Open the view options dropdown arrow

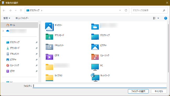tap(158, 18)
